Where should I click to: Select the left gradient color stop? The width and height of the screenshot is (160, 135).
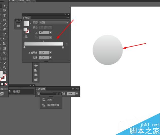pos(24,47)
